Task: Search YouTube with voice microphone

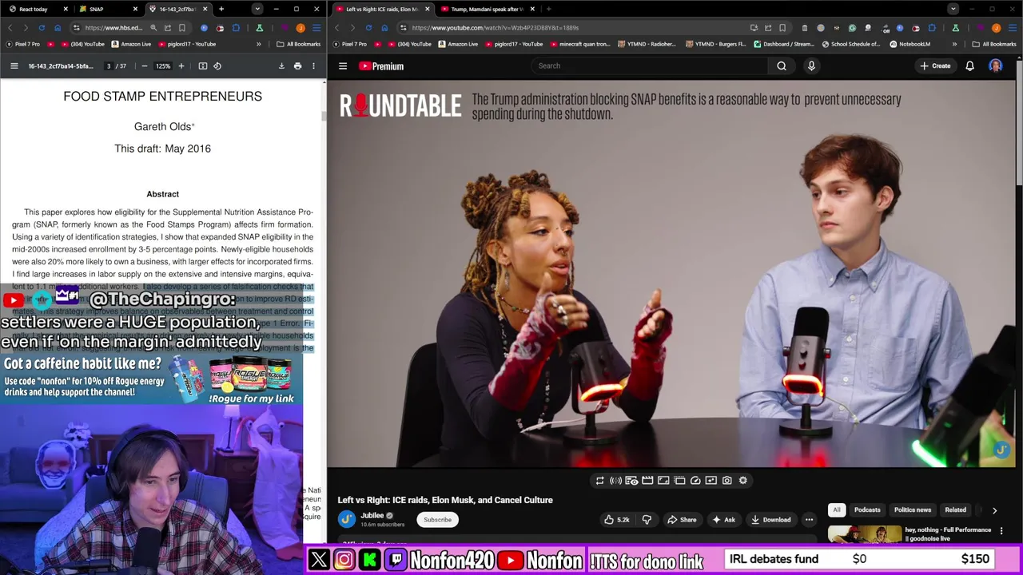Action: click(811, 65)
